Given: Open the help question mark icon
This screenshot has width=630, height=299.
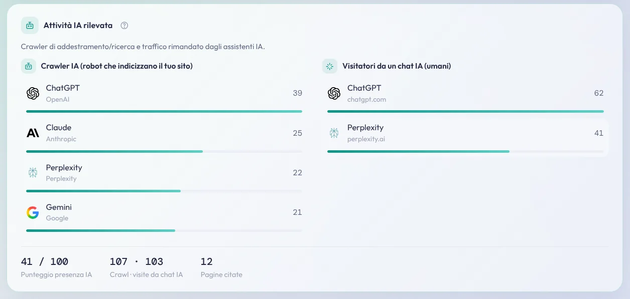Looking at the screenshot, I should pos(124,26).
